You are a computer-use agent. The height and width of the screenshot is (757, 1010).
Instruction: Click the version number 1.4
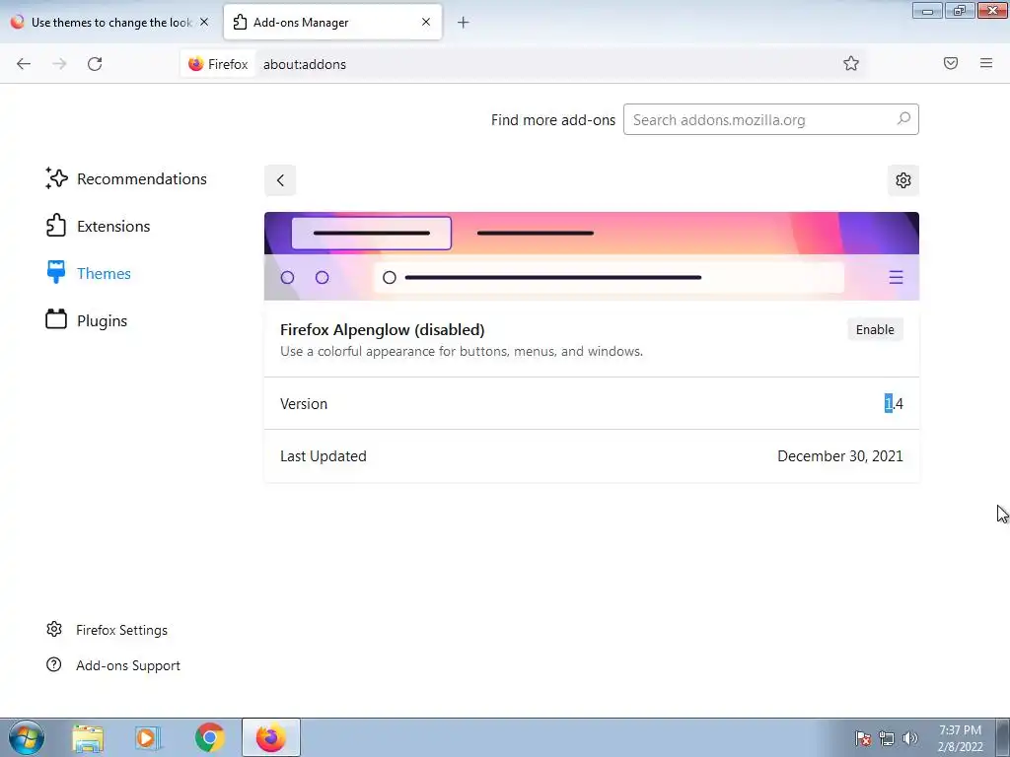[894, 403]
